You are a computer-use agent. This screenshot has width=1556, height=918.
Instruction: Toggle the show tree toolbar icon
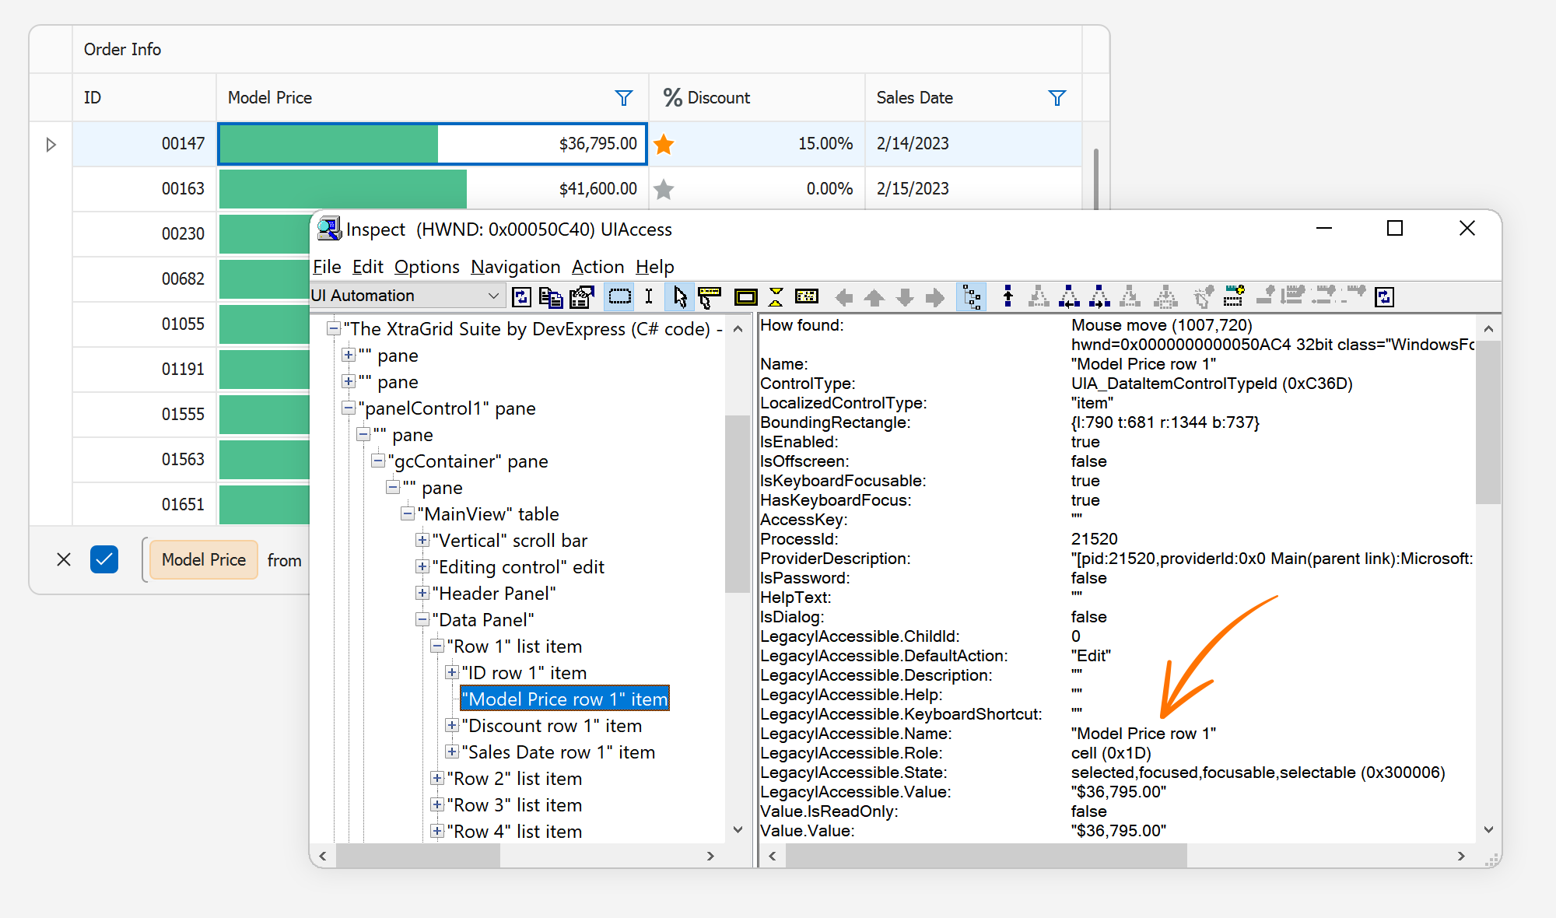[x=972, y=296]
